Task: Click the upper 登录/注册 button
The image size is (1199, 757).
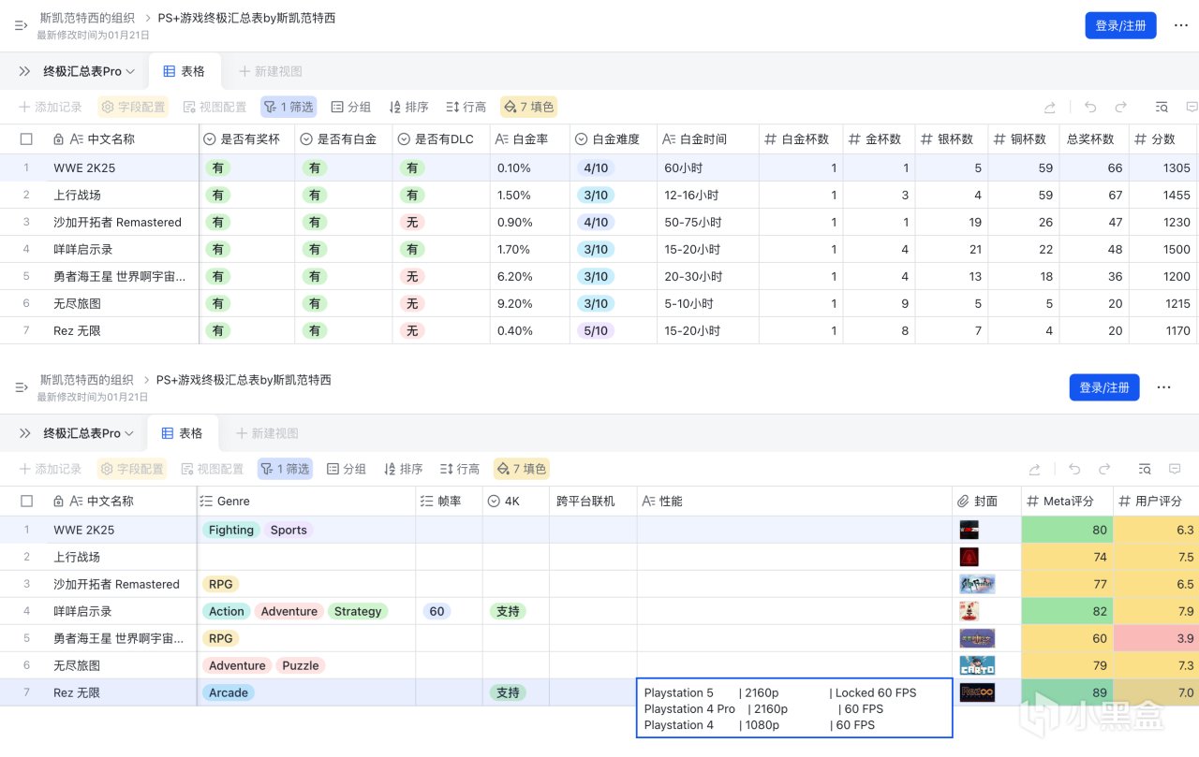Action: point(1121,25)
